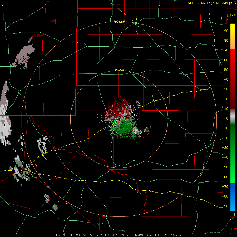Screen dimensions: 237x237
Task: Click the 30 value on the velocity scale
Action: (x=226, y=89)
